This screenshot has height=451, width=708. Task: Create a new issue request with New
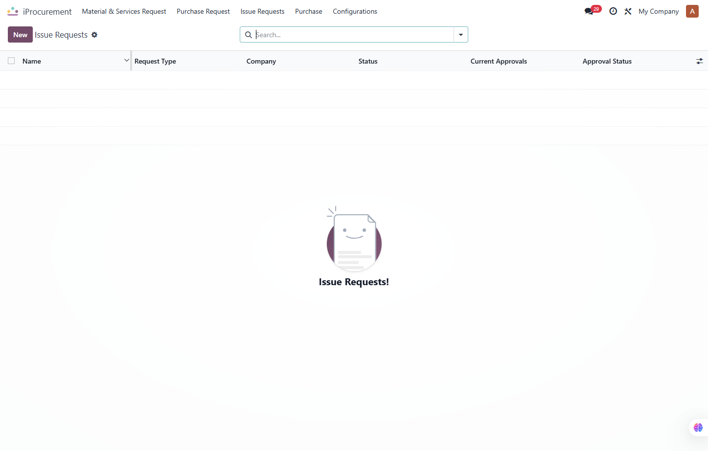point(20,35)
